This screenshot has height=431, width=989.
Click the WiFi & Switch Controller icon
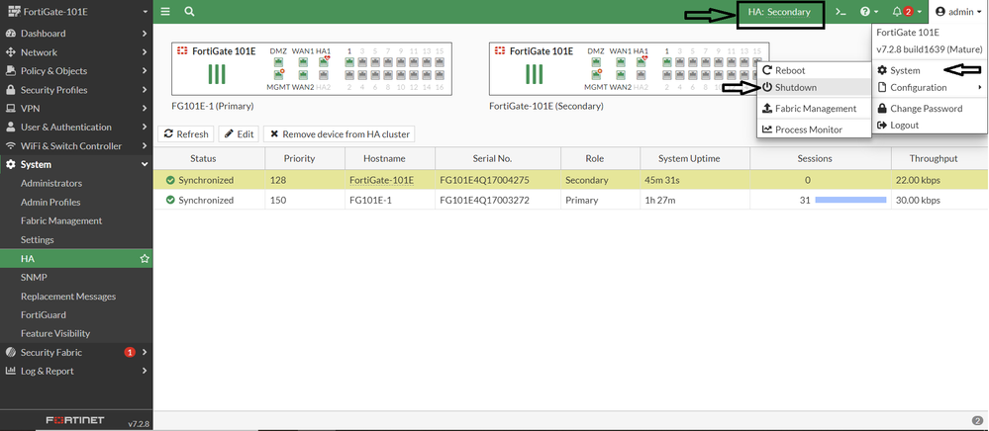click(10, 146)
